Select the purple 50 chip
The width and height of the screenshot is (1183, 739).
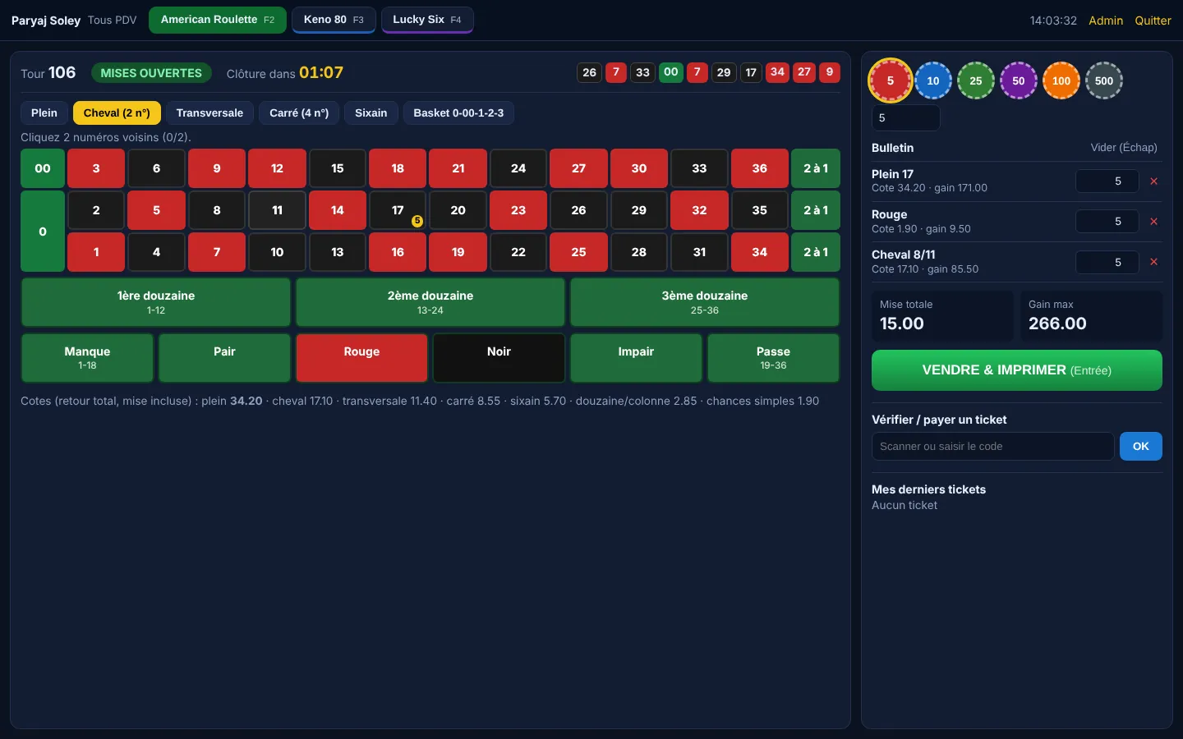click(1019, 80)
